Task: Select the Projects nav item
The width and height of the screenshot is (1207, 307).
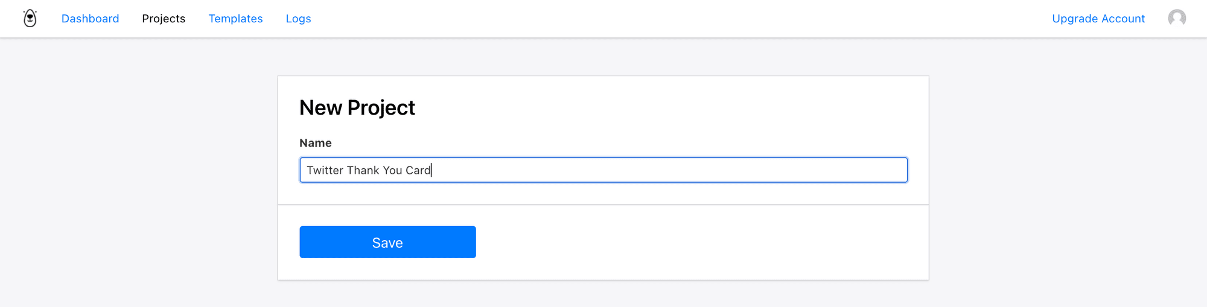Action: [x=164, y=19]
